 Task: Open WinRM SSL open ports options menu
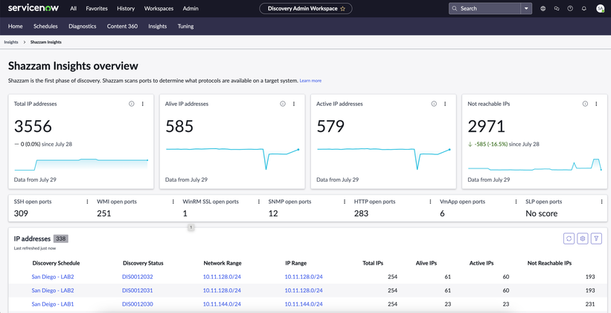(259, 202)
